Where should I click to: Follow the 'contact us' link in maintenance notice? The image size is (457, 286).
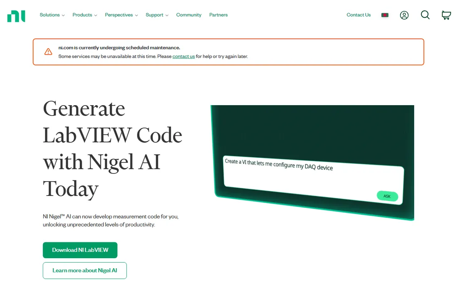[184, 56]
